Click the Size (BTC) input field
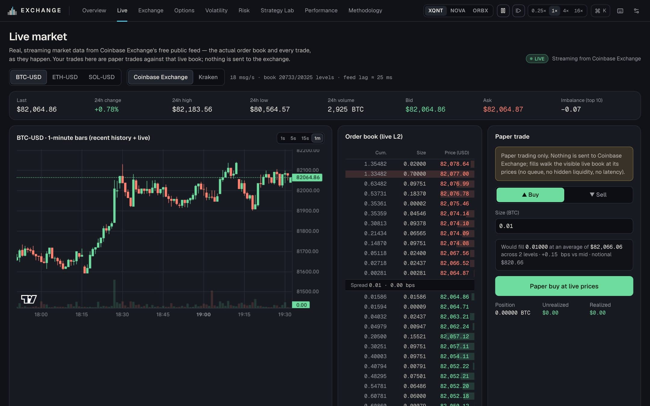Viewport: 650px width, 406px height. click(564, 226)
